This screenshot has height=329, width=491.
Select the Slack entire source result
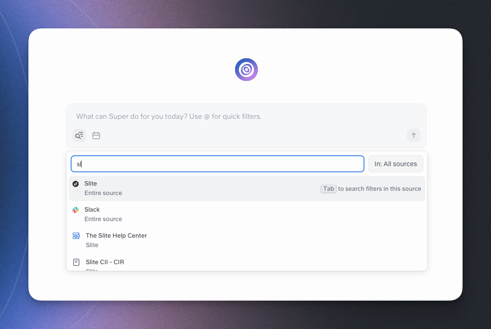247,214
